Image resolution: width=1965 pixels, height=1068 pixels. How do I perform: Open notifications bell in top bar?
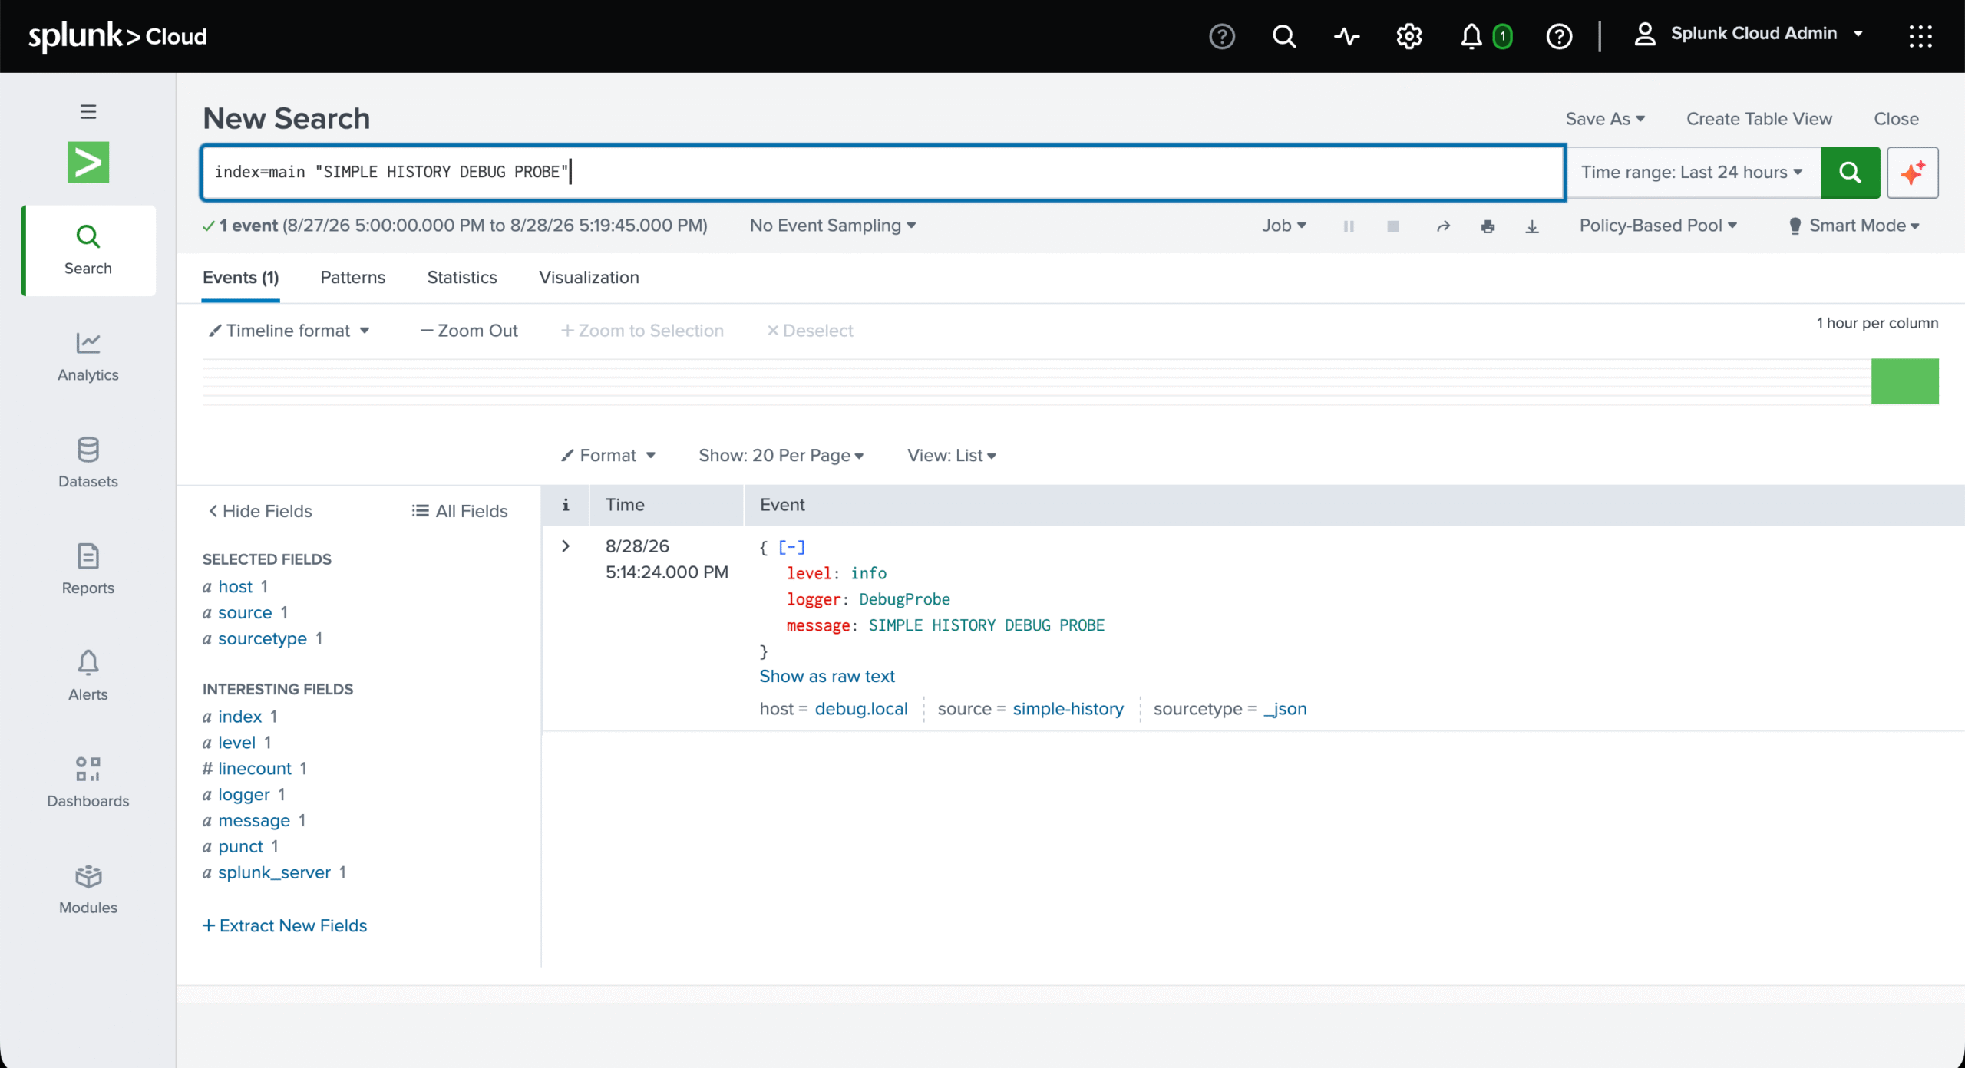point(1471,36)
